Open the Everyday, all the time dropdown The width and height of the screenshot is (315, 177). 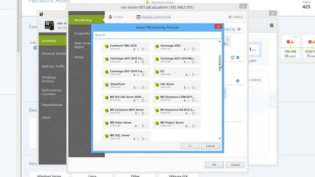tap(154, 17)
